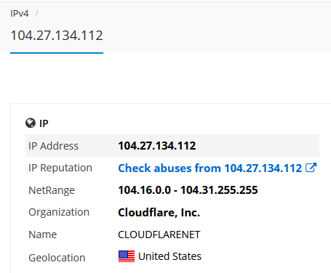Click the Cloudflare, Inc. organization value
The image size is (331, 273).
coord(159,213)
